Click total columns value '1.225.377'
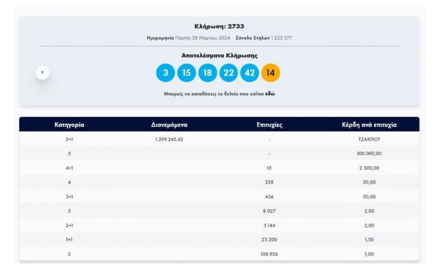Screen dimensions: 442x279 click(x=282, y=38)
